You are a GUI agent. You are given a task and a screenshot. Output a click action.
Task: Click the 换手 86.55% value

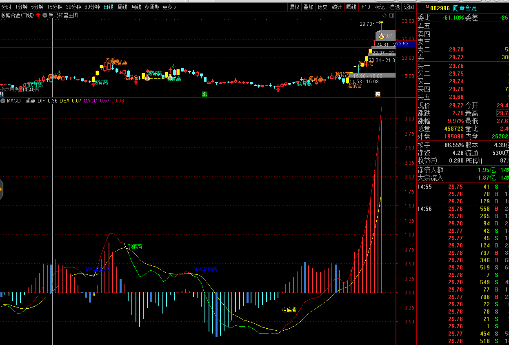(454, 145)
